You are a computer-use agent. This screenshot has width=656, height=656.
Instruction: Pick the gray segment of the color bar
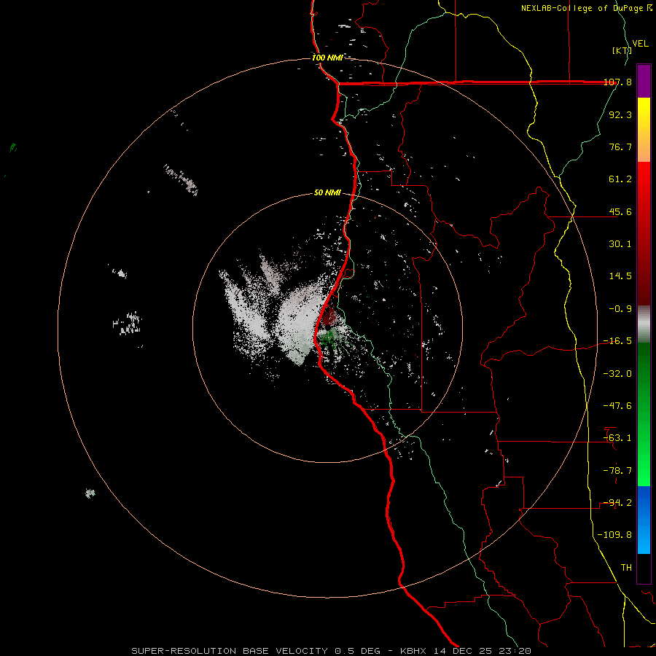coord(644,324)
